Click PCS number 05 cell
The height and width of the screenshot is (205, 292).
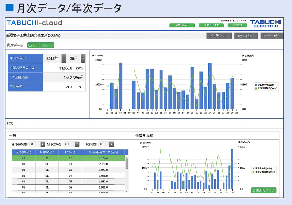(x=70, y=181)
